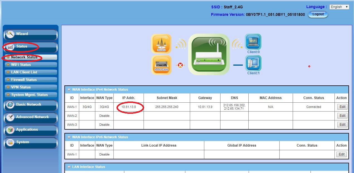The height and width of the screenshot is (173, 354).
Task: Click the wired client computer icon
Action: (x=253, y=63)
